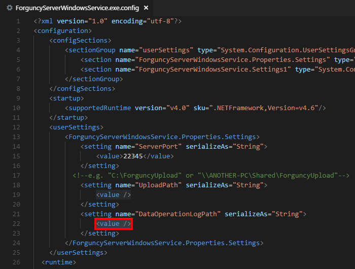The width and height of the screenshot is (355, 269).
Task: Click the supportedRuntime version "v4.0" value
Action: [177, 108]
